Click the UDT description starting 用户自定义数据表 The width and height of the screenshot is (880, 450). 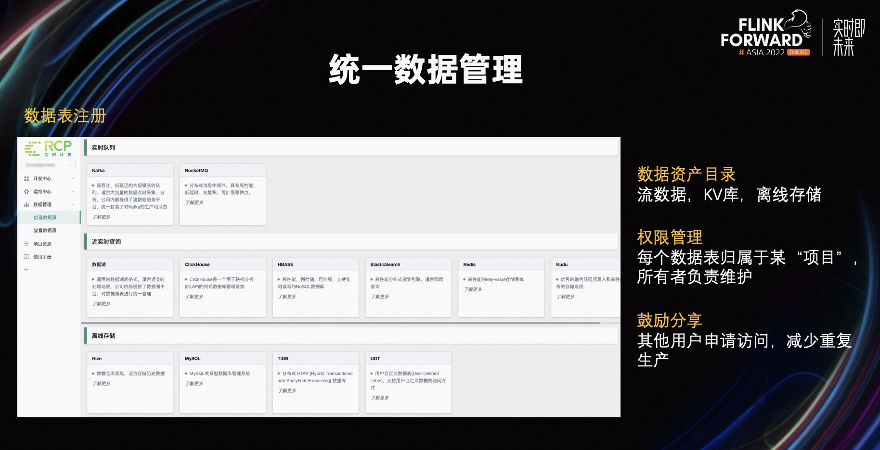[x=408, y=381]
